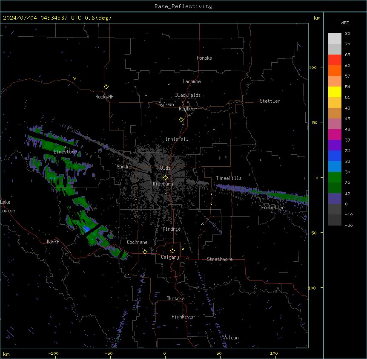Pick the red 65 dBZ legend swatch
This screenshot has width=367, height=359.
coord(335,60)
